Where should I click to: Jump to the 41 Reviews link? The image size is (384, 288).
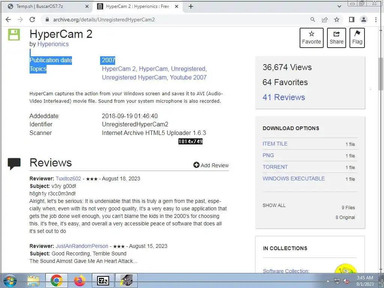click(283, 97)
